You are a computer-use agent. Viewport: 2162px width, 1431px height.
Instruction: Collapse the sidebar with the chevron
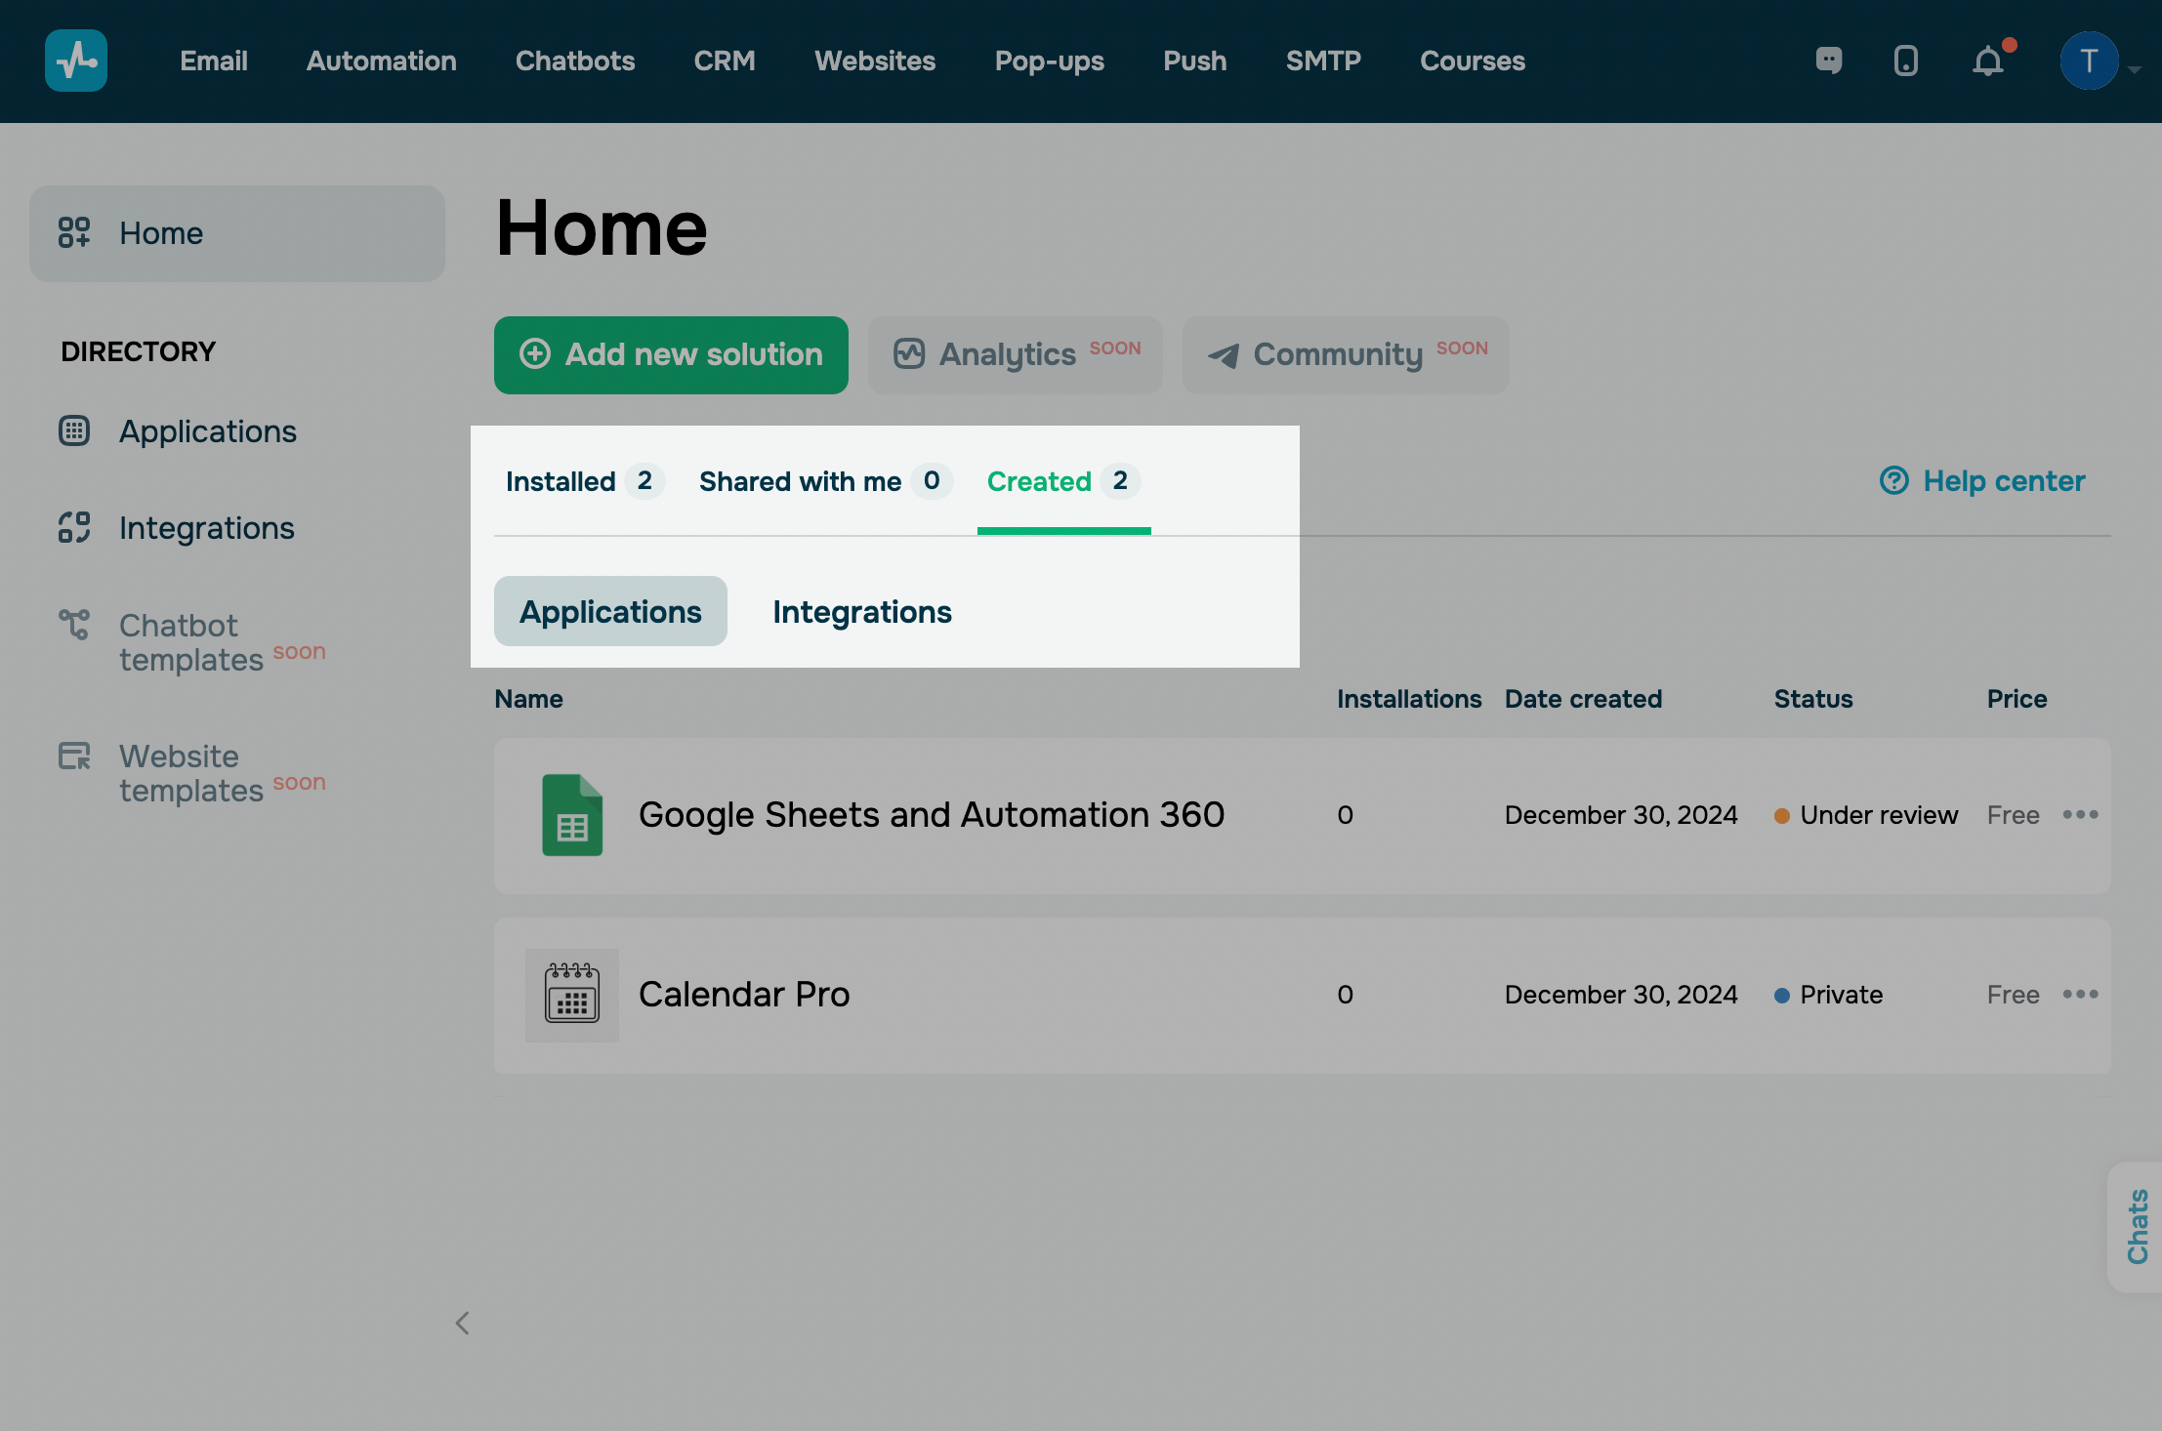pos(463,1324)
